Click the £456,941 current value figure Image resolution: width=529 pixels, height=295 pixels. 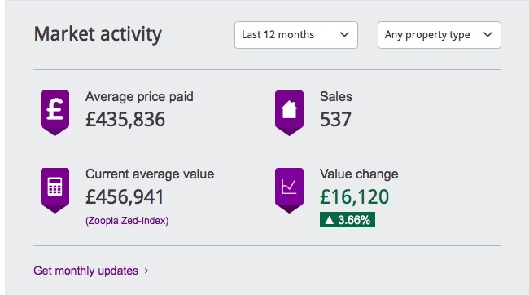click(x=125, y=196)
